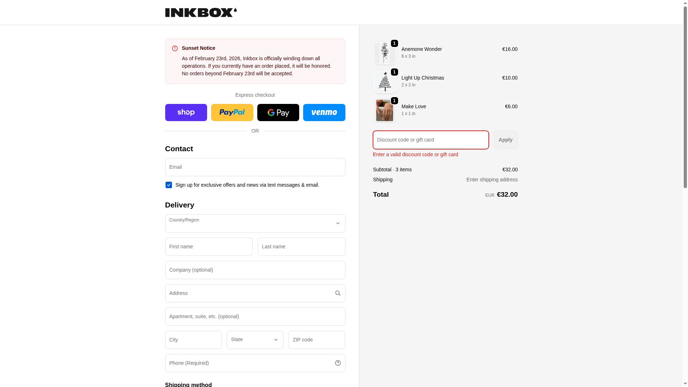Click the ZIP code field

[x=316, y=340]
